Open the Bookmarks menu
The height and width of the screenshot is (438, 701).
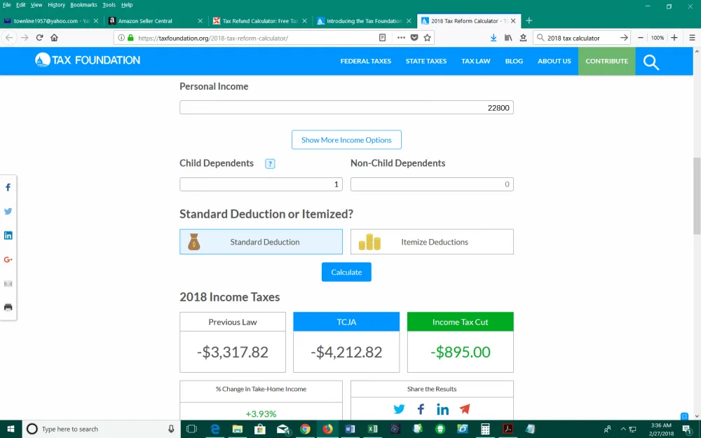pos(83,5)
